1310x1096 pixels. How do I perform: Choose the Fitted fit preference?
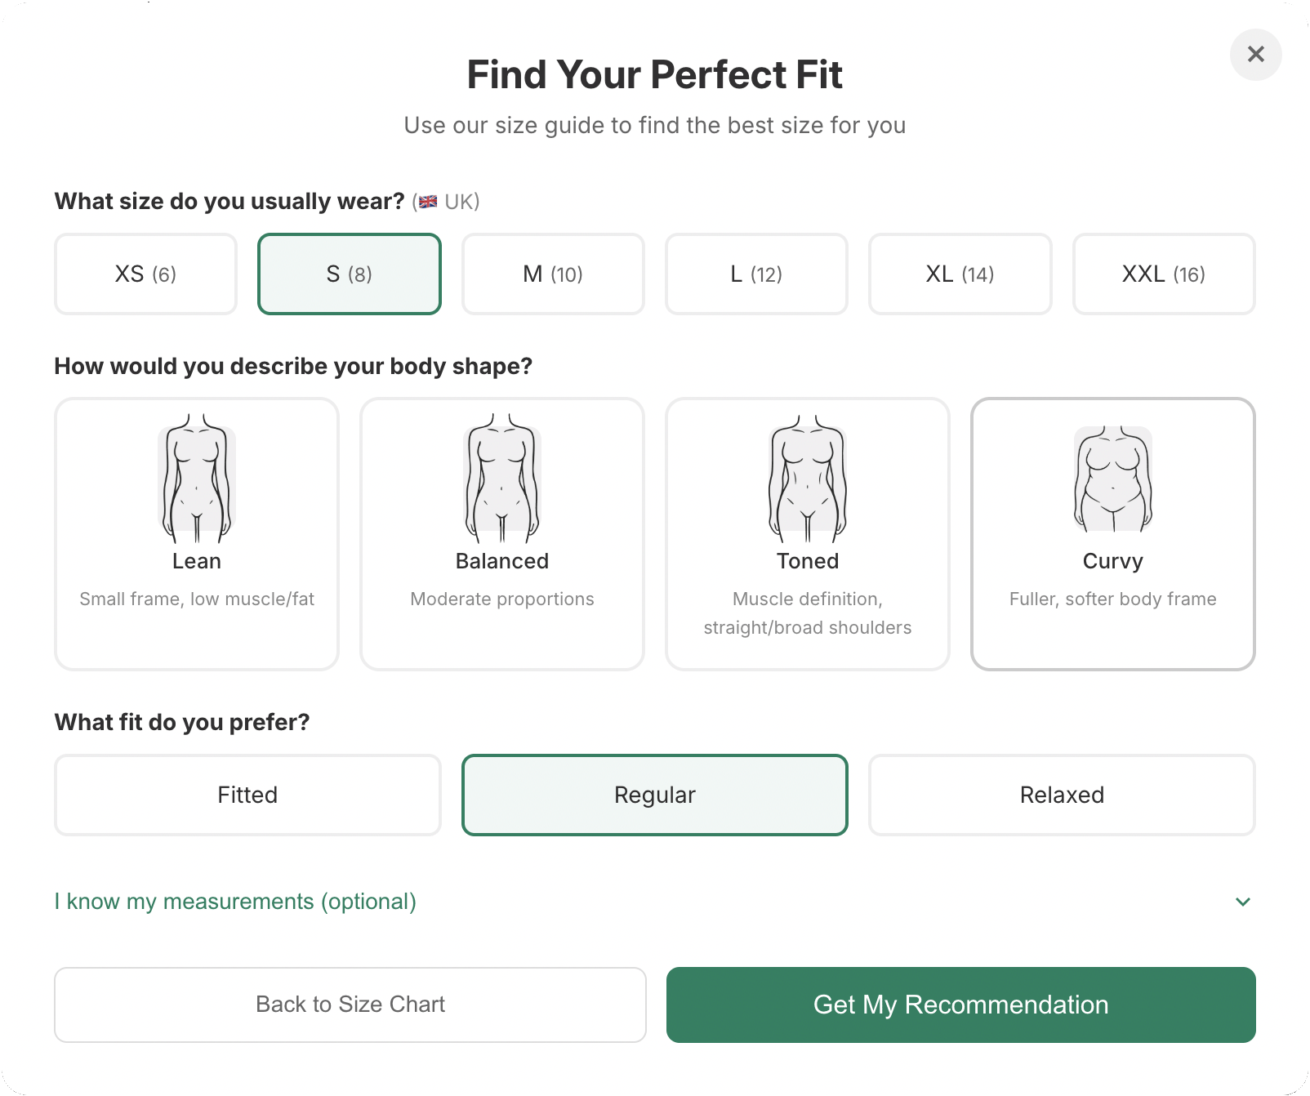[x=247, y=794]
